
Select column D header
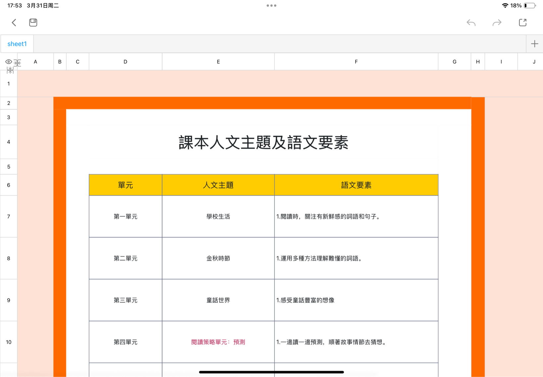[x=125, y=62]
